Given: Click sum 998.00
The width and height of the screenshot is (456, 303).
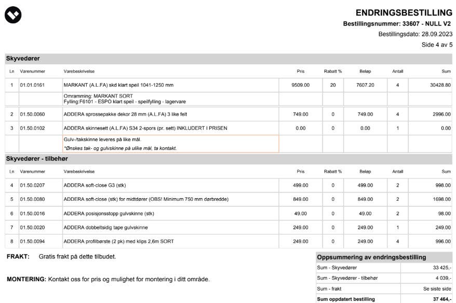Looking at the screenshot, I should pos(443,185).
